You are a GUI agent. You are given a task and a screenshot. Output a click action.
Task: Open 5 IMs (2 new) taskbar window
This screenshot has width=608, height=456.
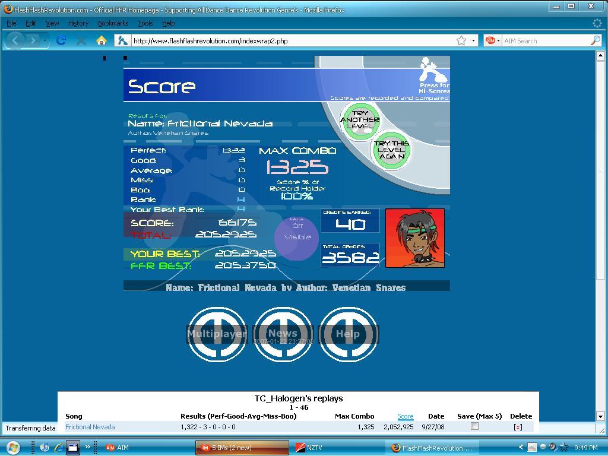(x=242, y=448)
